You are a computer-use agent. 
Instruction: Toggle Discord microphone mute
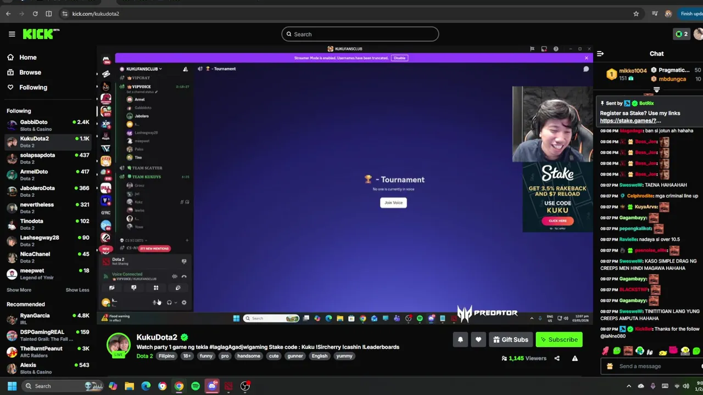coord(155,302)
